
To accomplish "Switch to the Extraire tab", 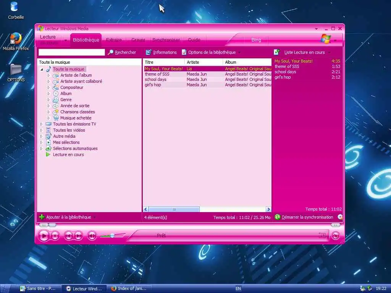I will point(114,40).
